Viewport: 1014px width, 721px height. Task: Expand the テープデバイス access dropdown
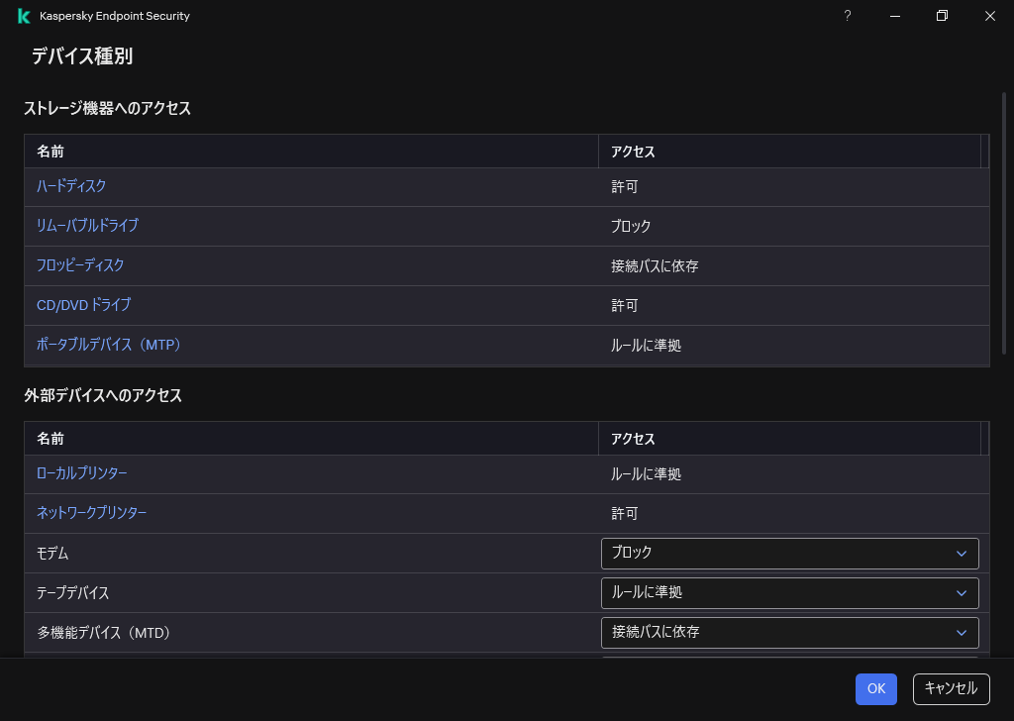(x=960, y=593)
